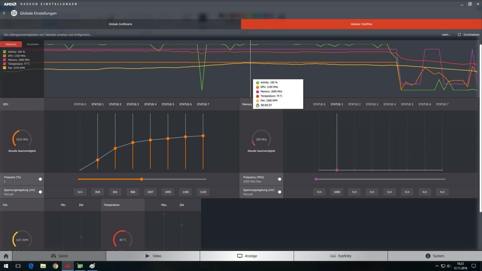Image resolution: width=482 pixels, height=271 pixels.
Task: Open the Eyefinity section
Action: pyautogui.click(x=341, y=256)
